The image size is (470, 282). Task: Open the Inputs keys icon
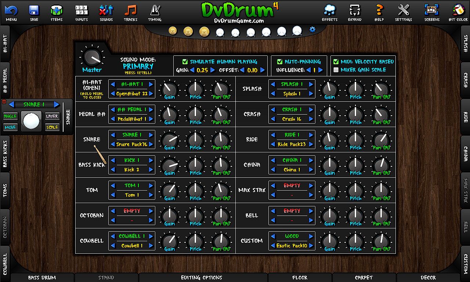click(x=82, y=10)
